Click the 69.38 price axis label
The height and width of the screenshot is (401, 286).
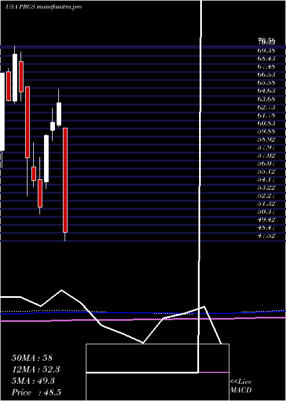click(266, 50)
